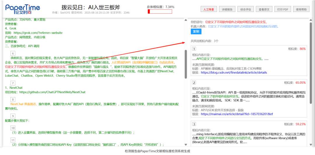Viewport: 315px width, 155px height.
Task: Open the blog.csdn.net source link
Action: pyautogui.click(x=234, y=72)
